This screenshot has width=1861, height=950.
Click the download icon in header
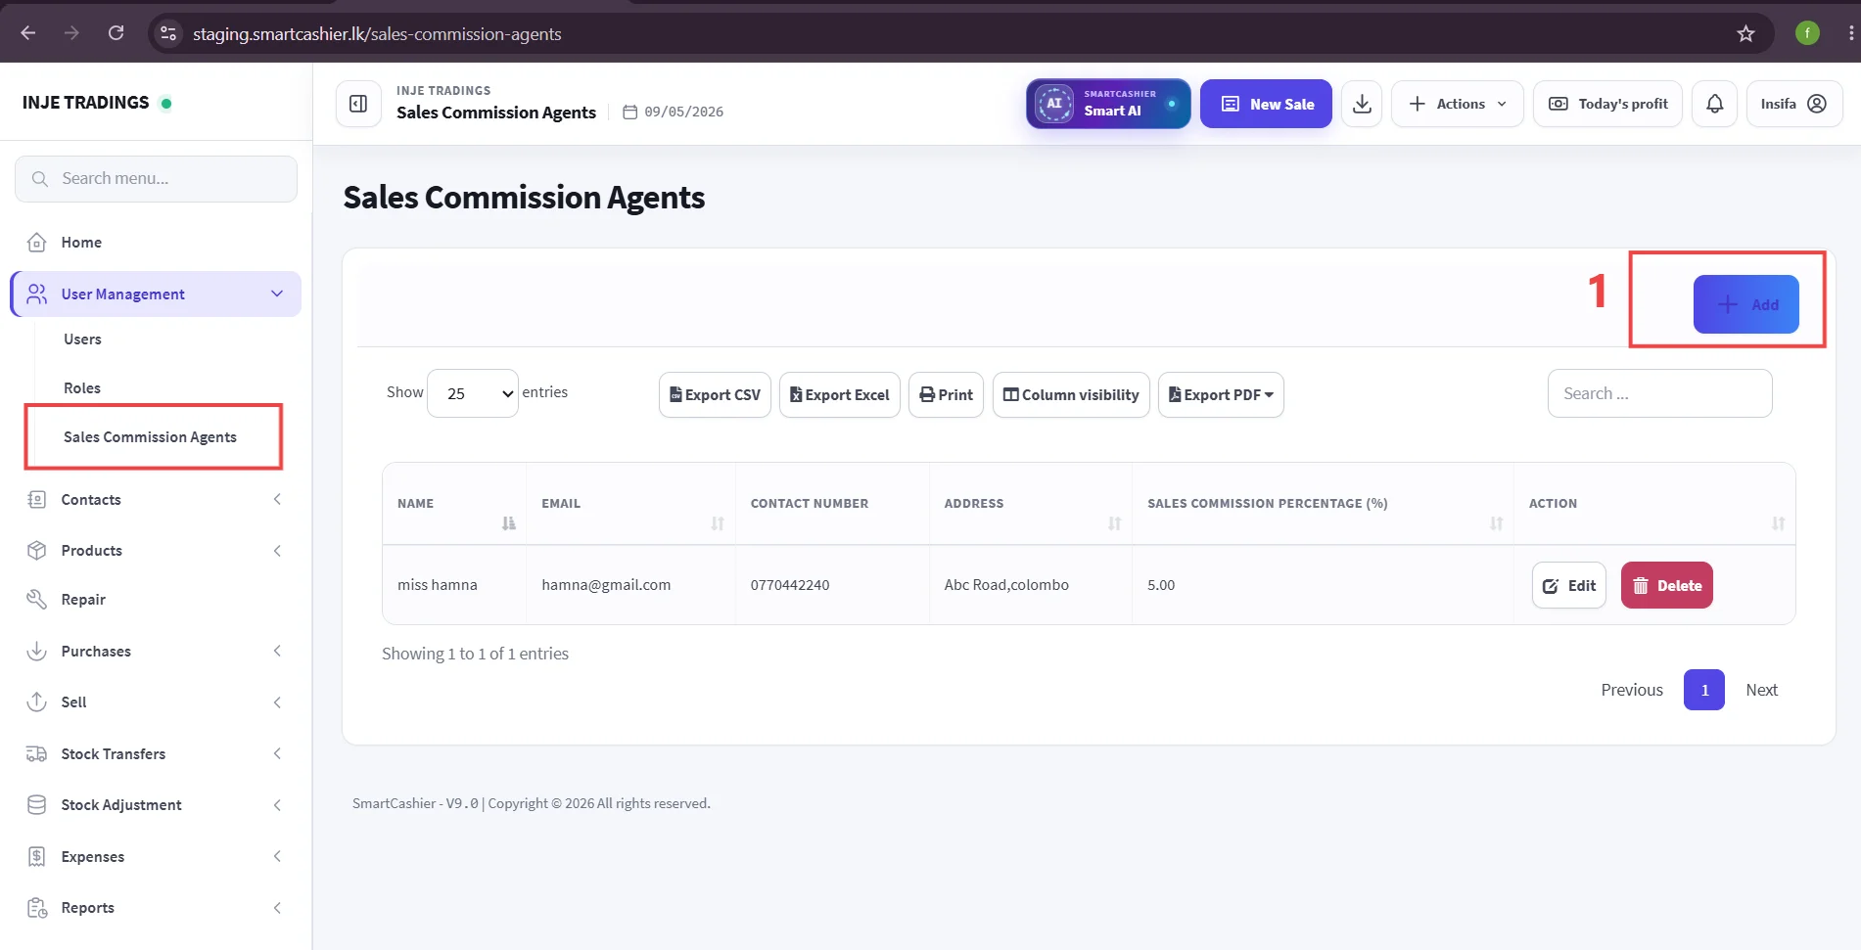tap(1362, 104)
